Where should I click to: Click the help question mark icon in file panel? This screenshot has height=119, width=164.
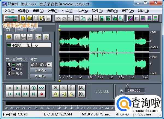[x=46, y=37]
